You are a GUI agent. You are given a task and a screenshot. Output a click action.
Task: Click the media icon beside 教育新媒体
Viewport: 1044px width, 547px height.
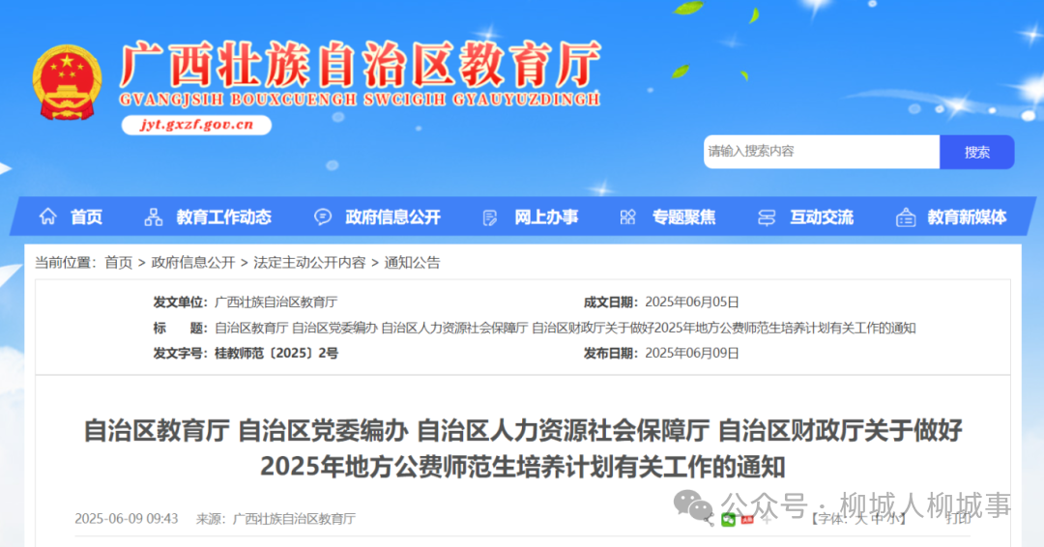click(906, 216)
